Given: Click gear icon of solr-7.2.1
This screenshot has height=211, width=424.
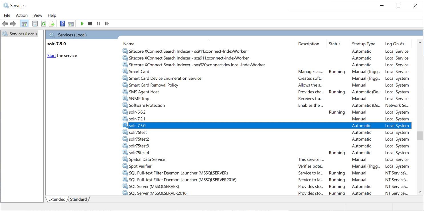Looking at the screenshot, I should (125, 119).
